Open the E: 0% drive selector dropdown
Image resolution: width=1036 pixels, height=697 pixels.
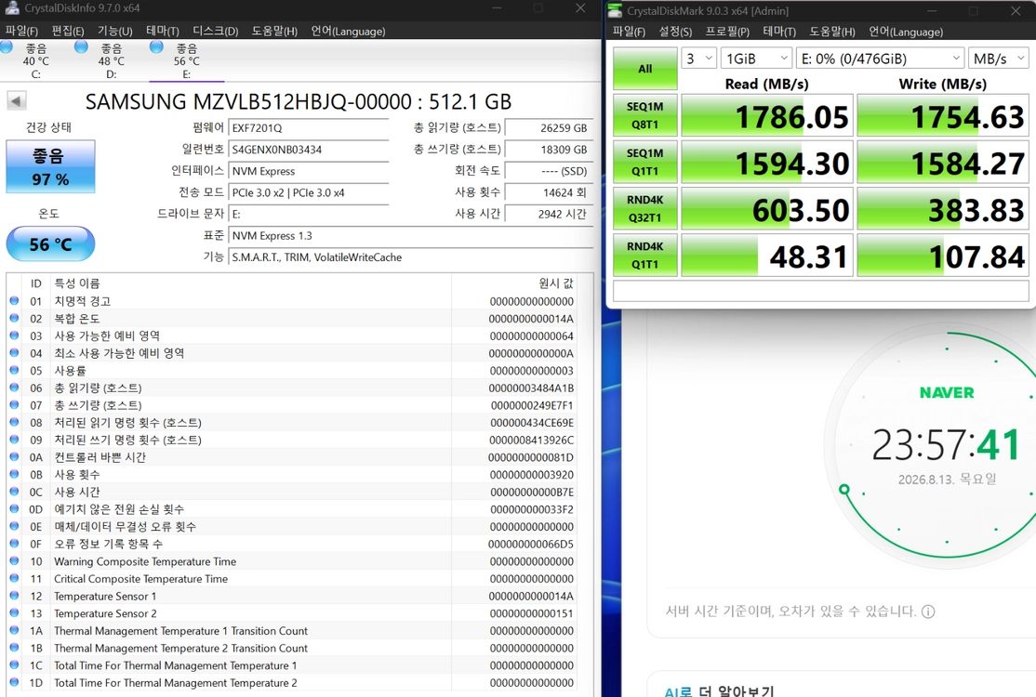880,58
